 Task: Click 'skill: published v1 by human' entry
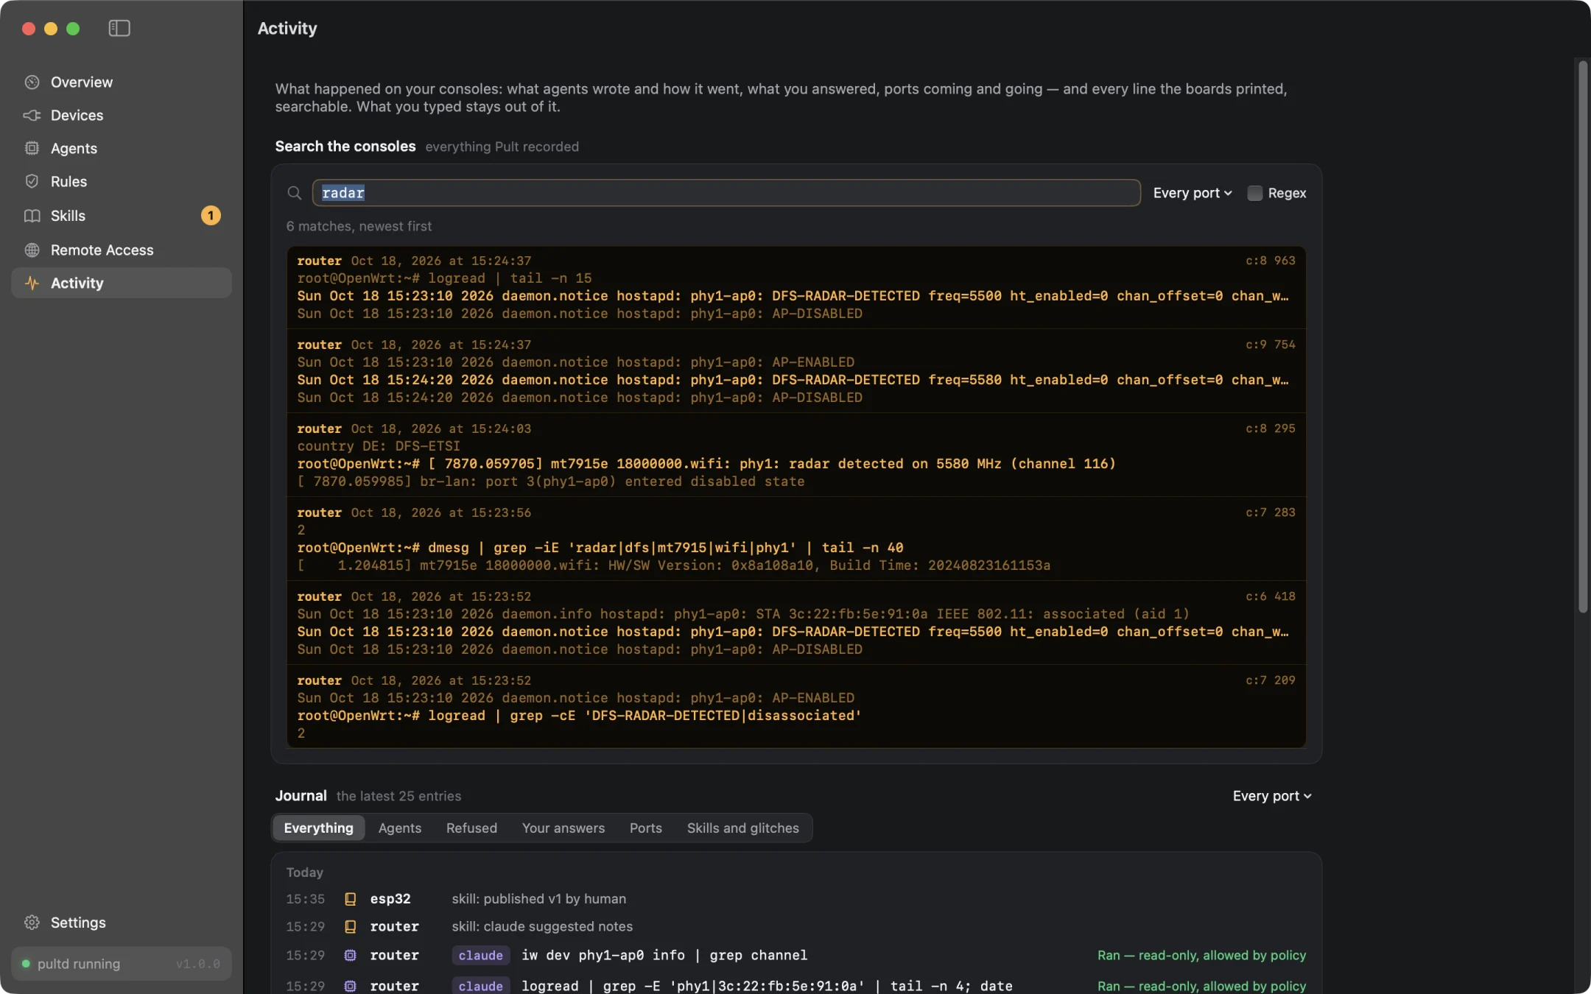pos(538,899)
